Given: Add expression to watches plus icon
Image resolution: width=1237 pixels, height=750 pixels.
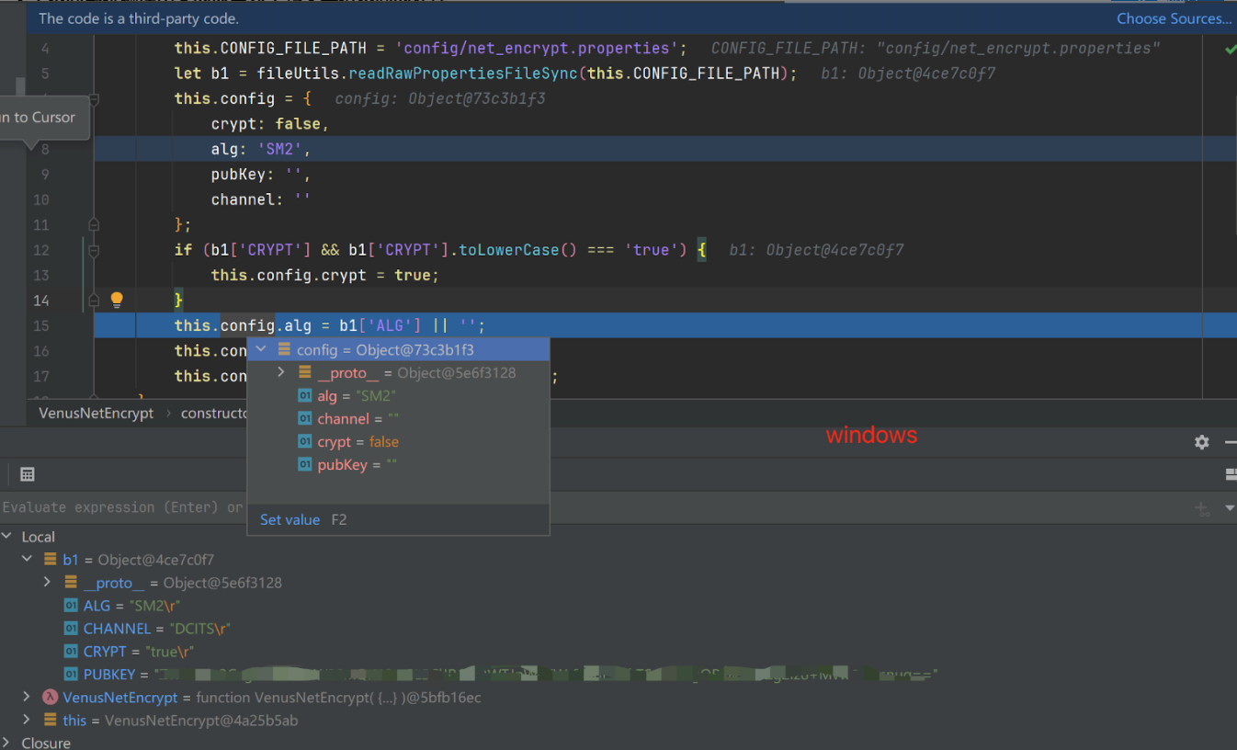Looking at the screenshot, I should click(x=1201, y=508).
